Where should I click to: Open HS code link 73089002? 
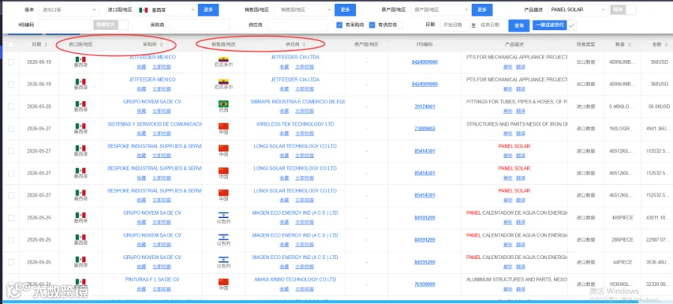[425, 129]
